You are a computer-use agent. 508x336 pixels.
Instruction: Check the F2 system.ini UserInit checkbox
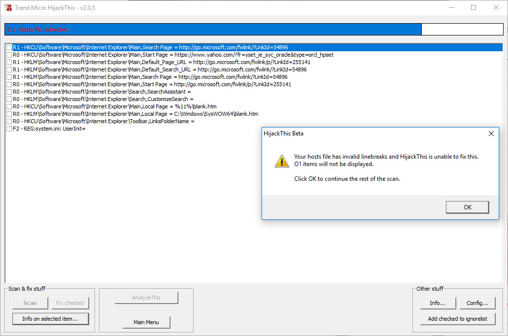(x=9, y=129)
